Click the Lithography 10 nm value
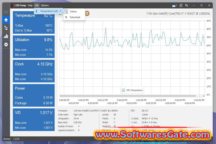The image size is (216, 144). pyautogui.click(x=76, y=118)
